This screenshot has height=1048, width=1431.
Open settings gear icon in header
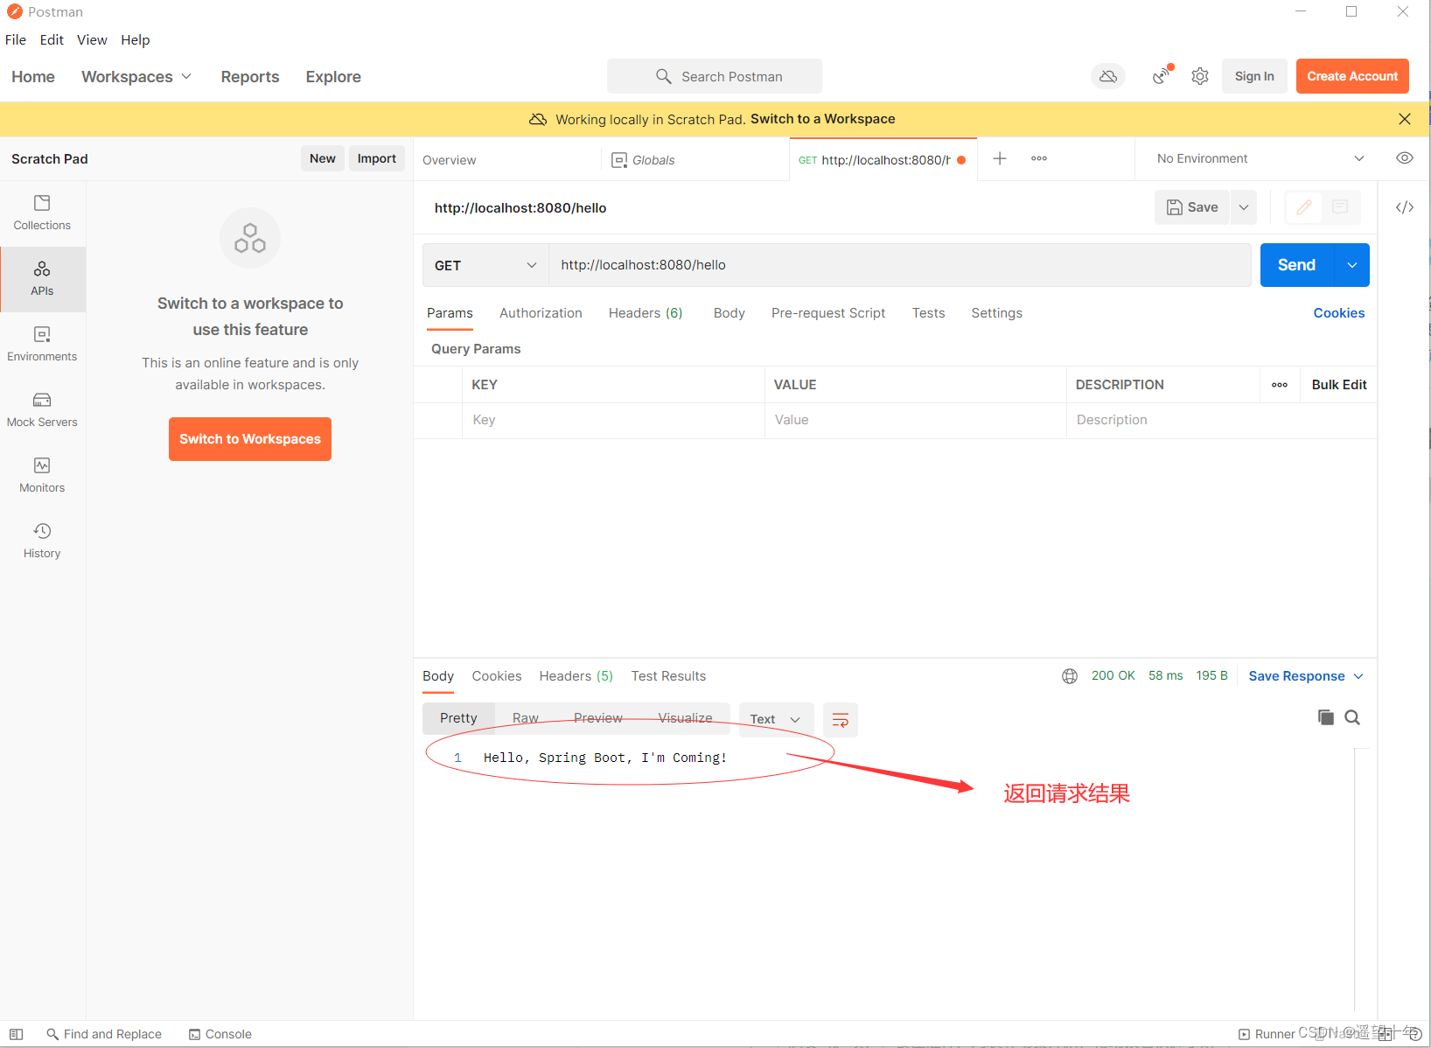pyautogui.click(x=1200, y=76)
